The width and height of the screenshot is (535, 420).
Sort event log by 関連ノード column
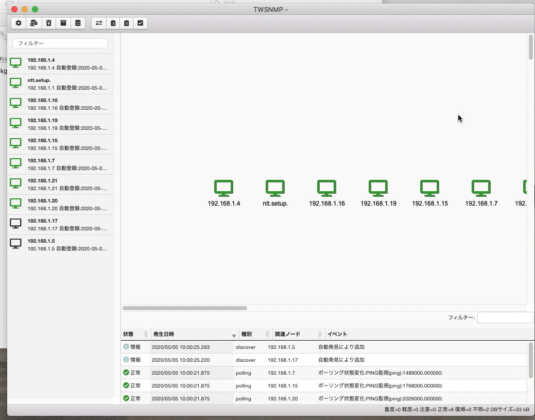point(298,334)
